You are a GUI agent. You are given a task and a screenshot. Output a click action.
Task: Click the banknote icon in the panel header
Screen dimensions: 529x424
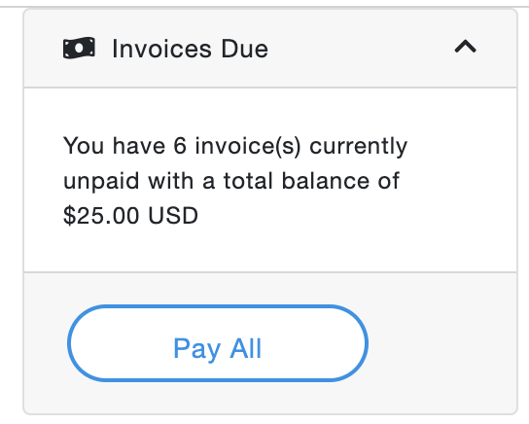click(x=79, y=48)
